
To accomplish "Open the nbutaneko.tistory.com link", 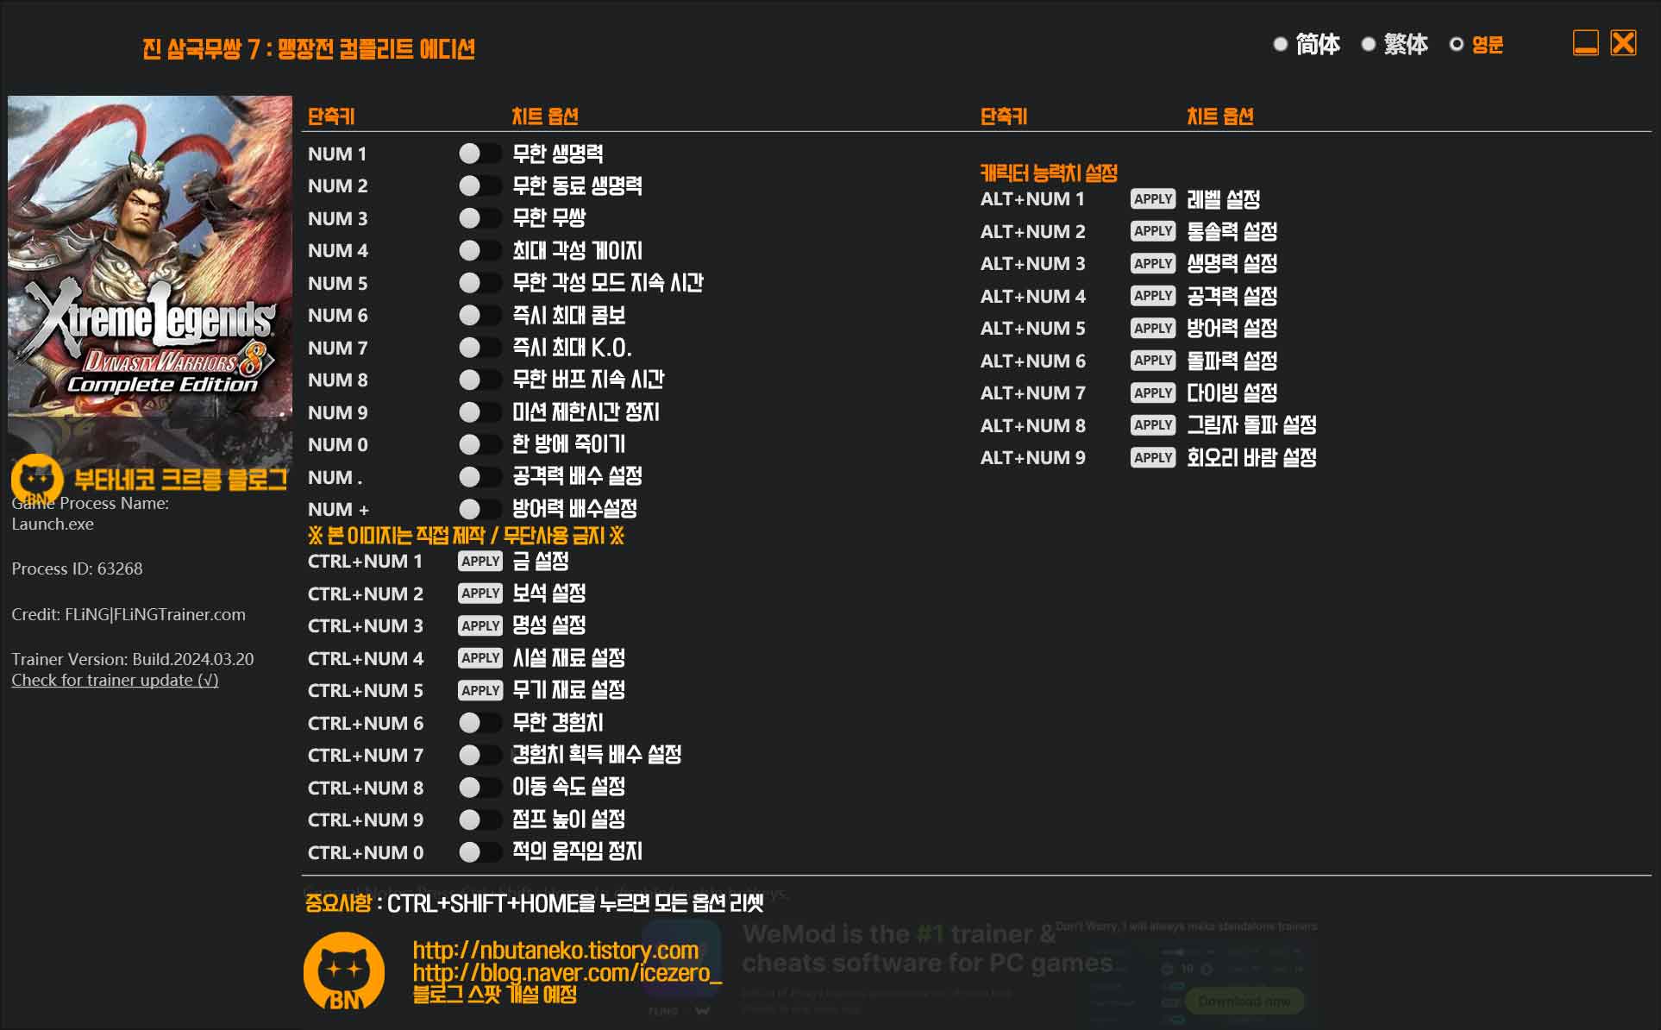I will (555, 950).
